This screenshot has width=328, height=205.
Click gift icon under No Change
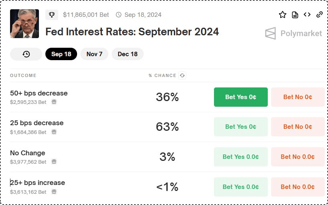click(x=54, y=162)
